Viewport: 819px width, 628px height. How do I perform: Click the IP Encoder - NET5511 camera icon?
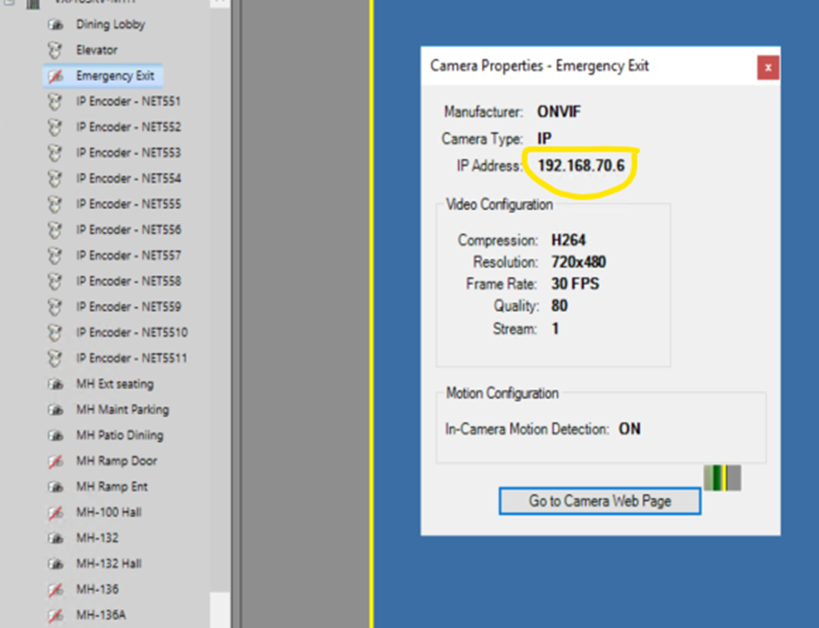[55, 359]
